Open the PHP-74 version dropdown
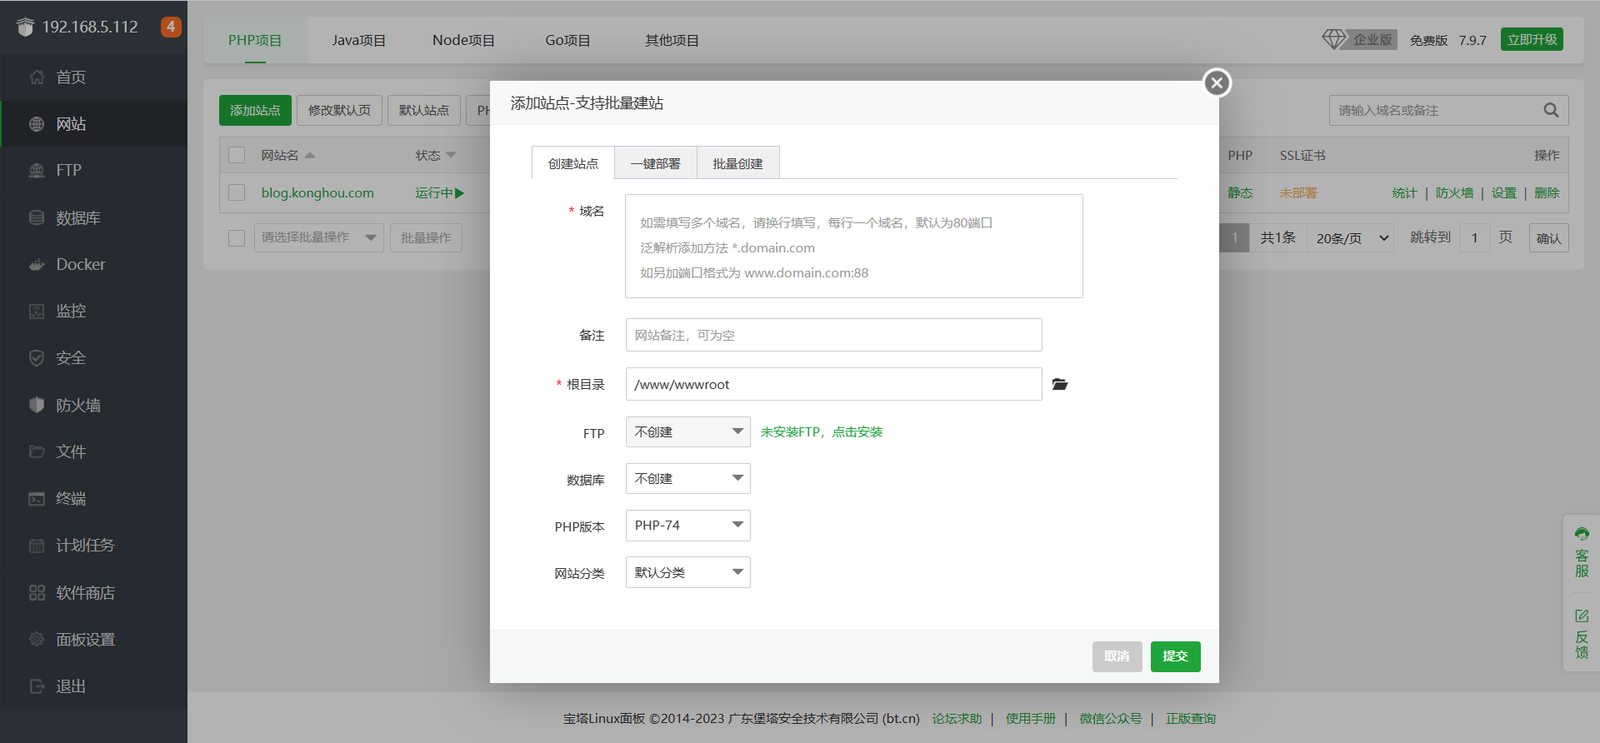1600x743 pixels. [x=688, y=525]
